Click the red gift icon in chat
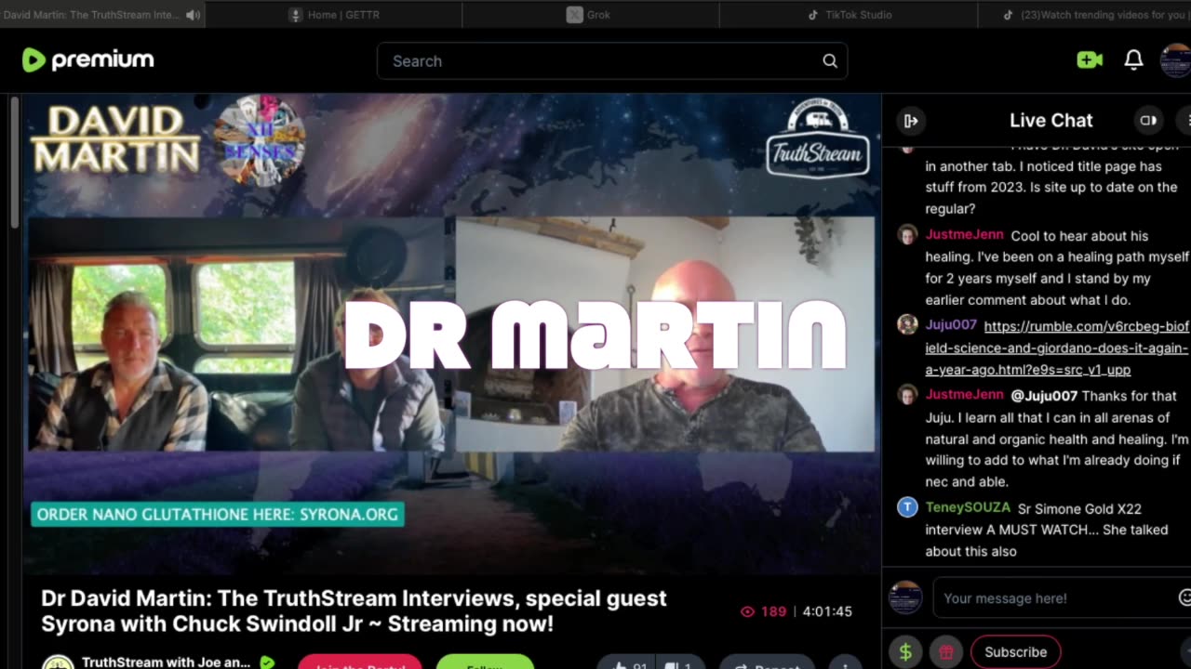The image size is (1191, 669). click(946, 652)
